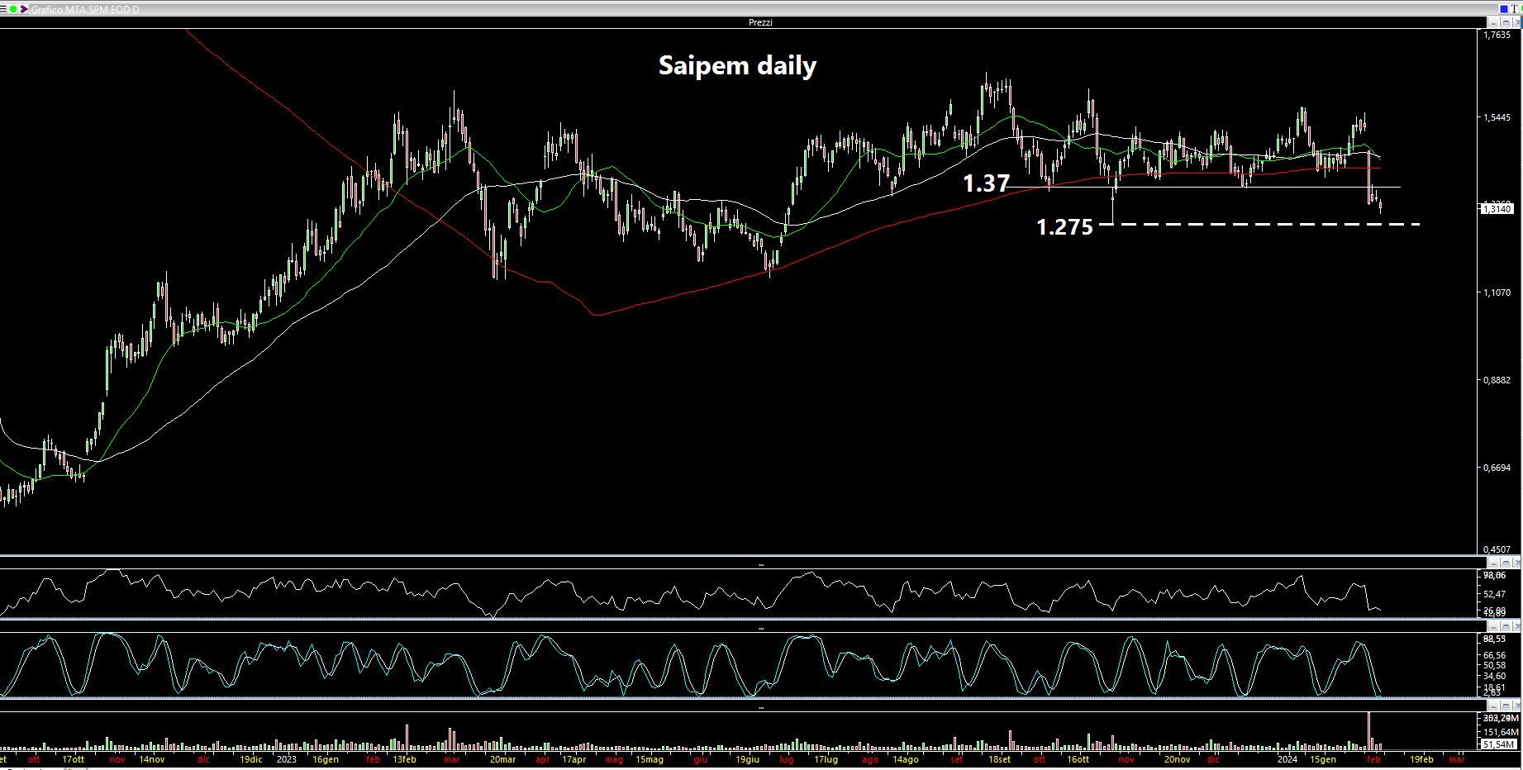1523x770 pixels.
Task: Maximize the RSI oscillator panel
Action: pyautogui.click(x=1506, y=563)
